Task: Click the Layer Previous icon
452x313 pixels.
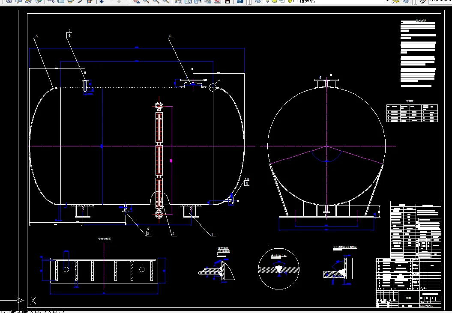Action: 406,1
